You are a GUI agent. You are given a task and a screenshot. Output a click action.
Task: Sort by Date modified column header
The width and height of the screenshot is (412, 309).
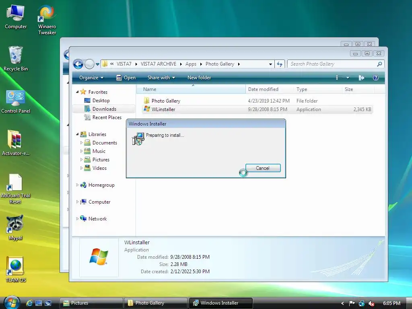[x=270, y=89]
